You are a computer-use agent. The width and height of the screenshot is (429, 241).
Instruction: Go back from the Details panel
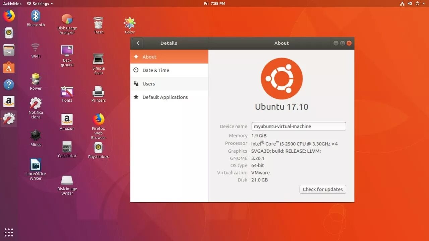(138, 43)
